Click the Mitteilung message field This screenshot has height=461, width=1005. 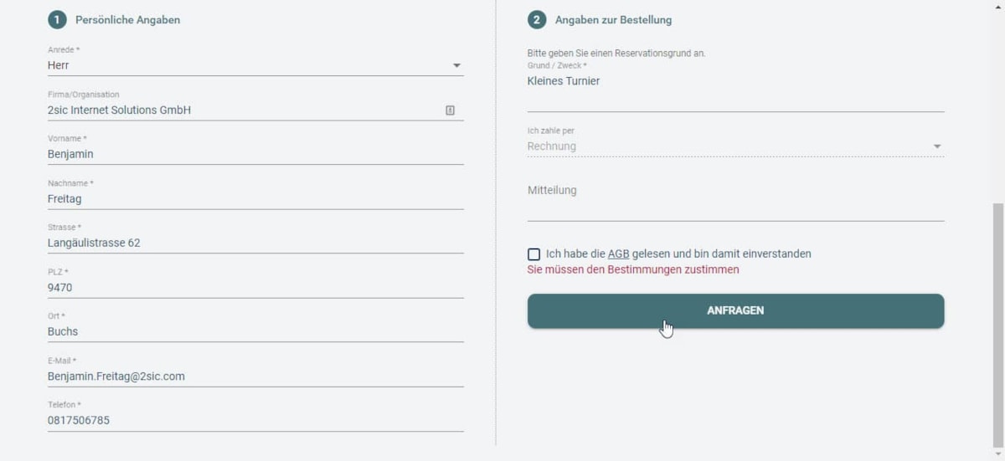pos(735,201)
